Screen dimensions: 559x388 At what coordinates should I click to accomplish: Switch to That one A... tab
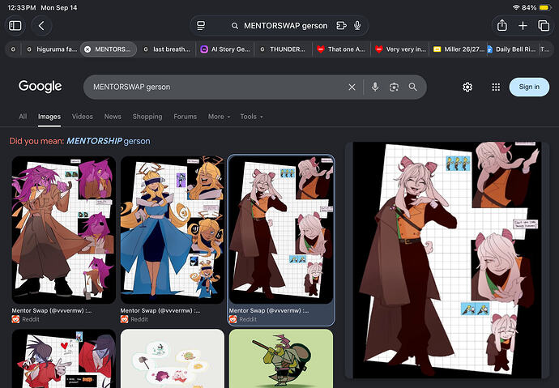[342, 49]
